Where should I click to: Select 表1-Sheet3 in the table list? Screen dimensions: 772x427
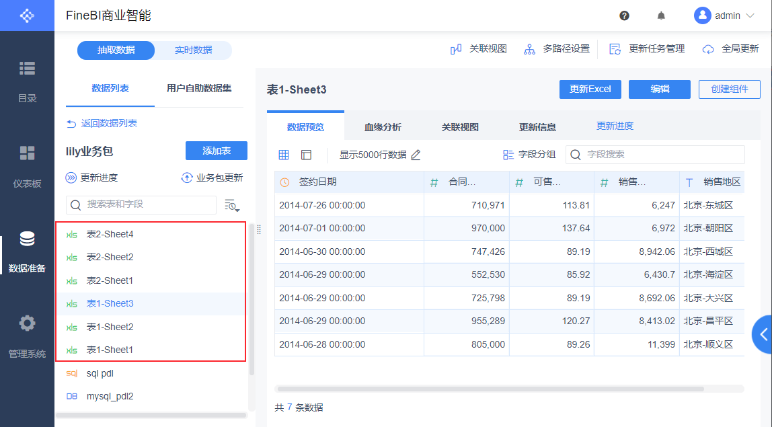tap(151, 304)
